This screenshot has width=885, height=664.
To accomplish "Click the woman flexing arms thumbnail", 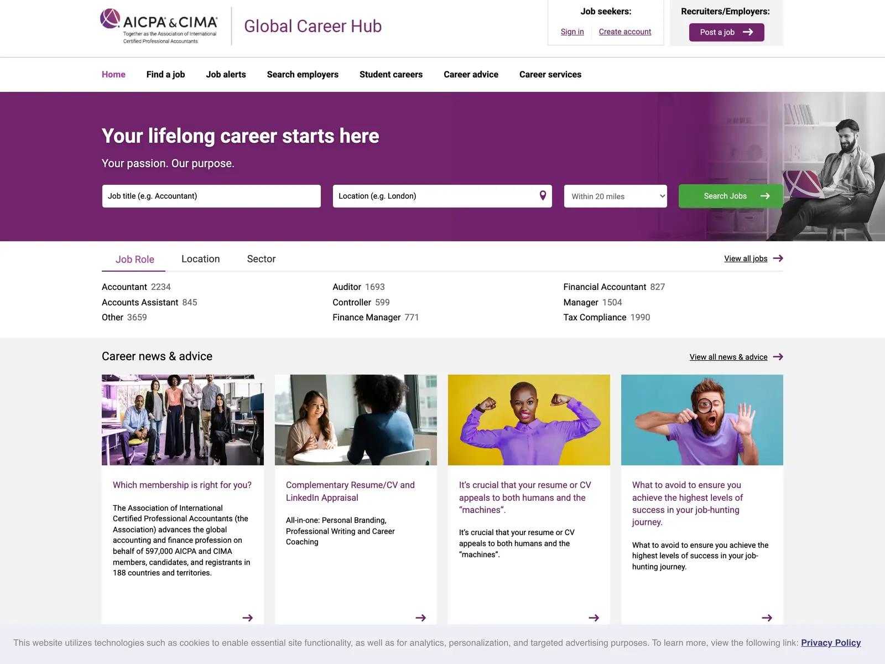I will tap(529, 420).
